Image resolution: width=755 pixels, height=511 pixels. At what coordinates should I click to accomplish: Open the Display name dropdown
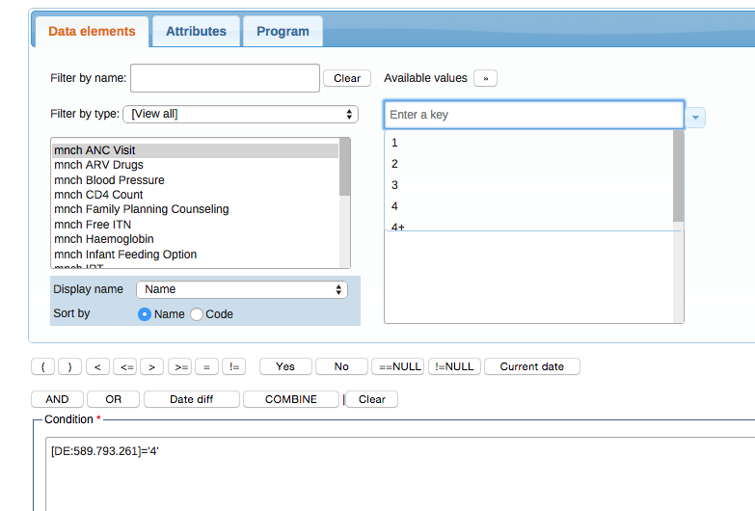pyautogui.click(x=242, y=289)
